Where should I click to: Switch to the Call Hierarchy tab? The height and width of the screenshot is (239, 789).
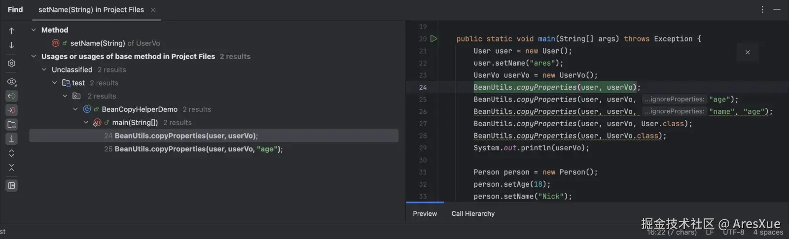(472, 213)
